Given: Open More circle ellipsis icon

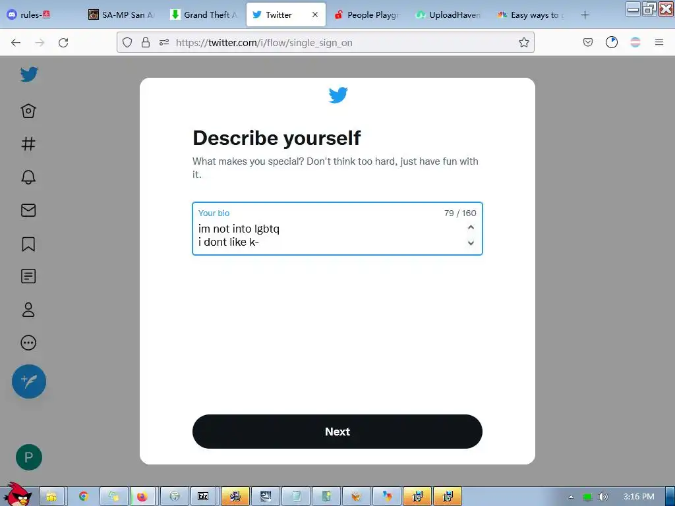Looking at the screenshot, I should pos(28,343).
